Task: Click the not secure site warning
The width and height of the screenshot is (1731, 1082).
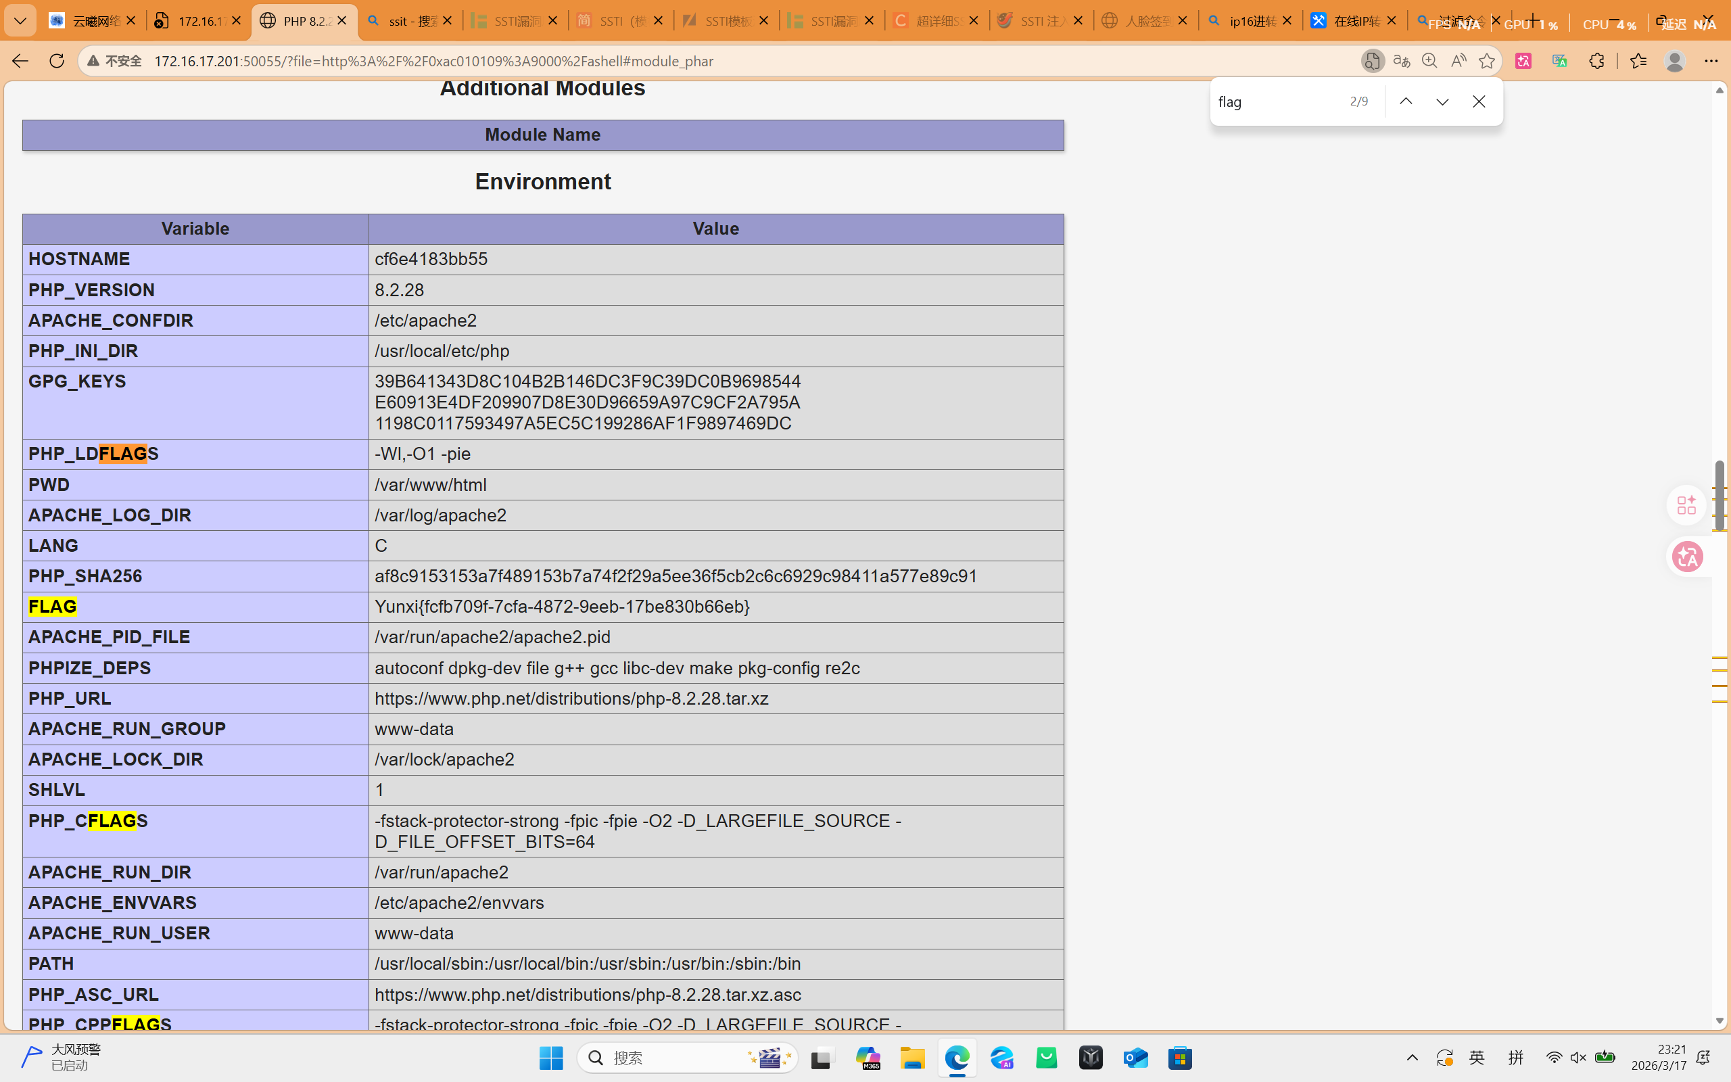Action: pos(114,61)
